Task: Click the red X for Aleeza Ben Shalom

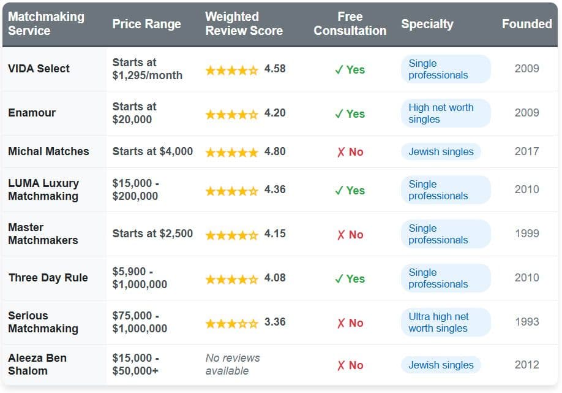Action: tap(341, 366)
